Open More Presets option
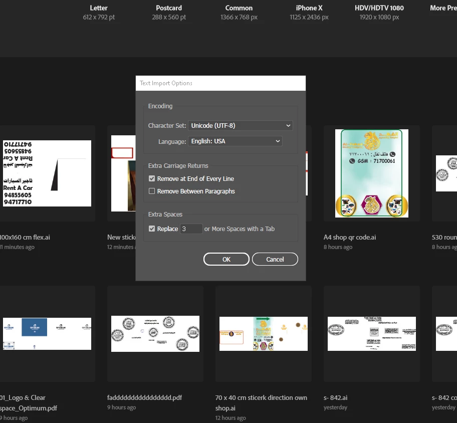This screenshot has height=423, width=457. pos(443,8)
